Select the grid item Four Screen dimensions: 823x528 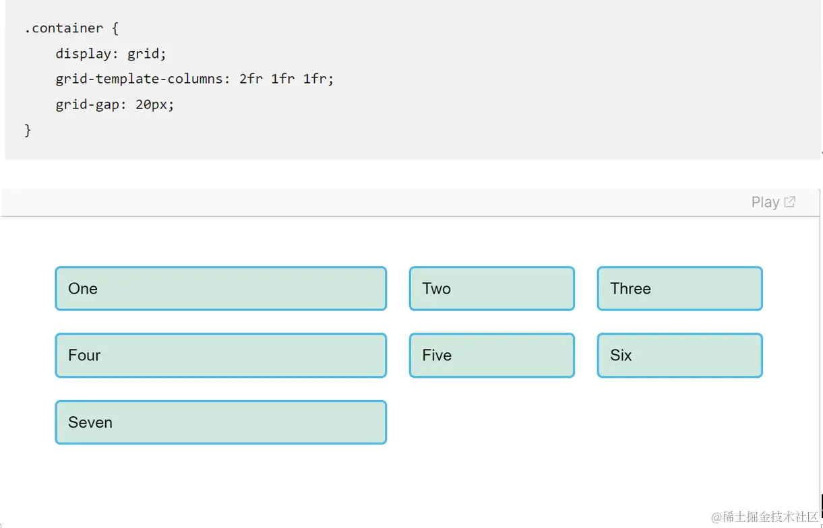pyautogui.click(x=220, y=355)
